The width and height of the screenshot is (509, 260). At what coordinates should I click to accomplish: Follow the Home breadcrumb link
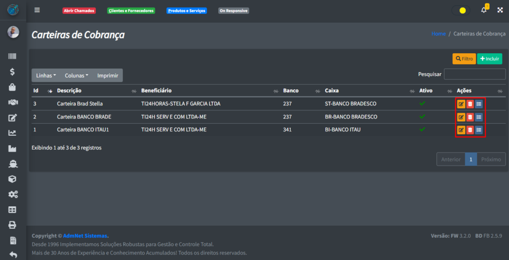[x=438, y=34]
